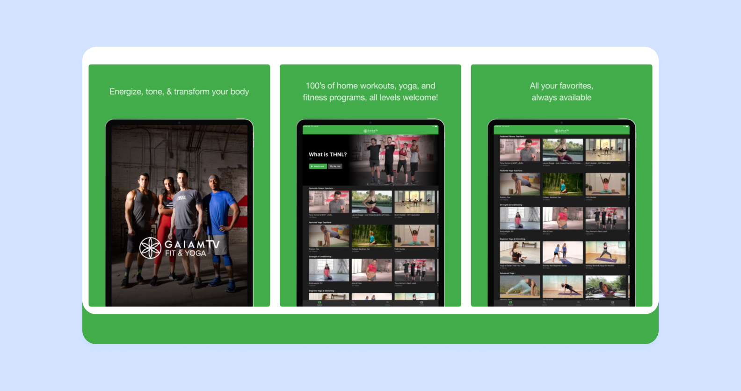Click the green Watch now button
The height and width of the screenshot is (391, 741).
click(x=318, y=166)
